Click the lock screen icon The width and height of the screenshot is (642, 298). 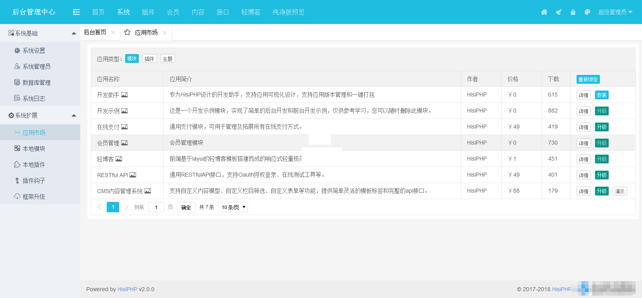[x=573, y=12]
